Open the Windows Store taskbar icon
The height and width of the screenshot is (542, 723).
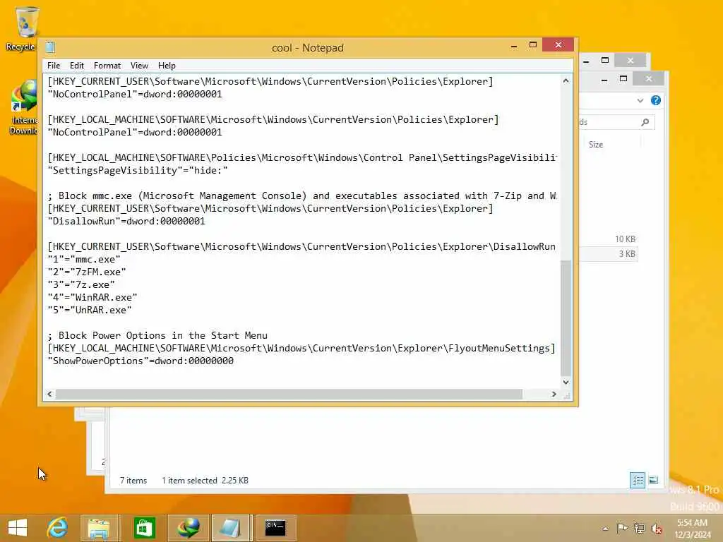144,528
